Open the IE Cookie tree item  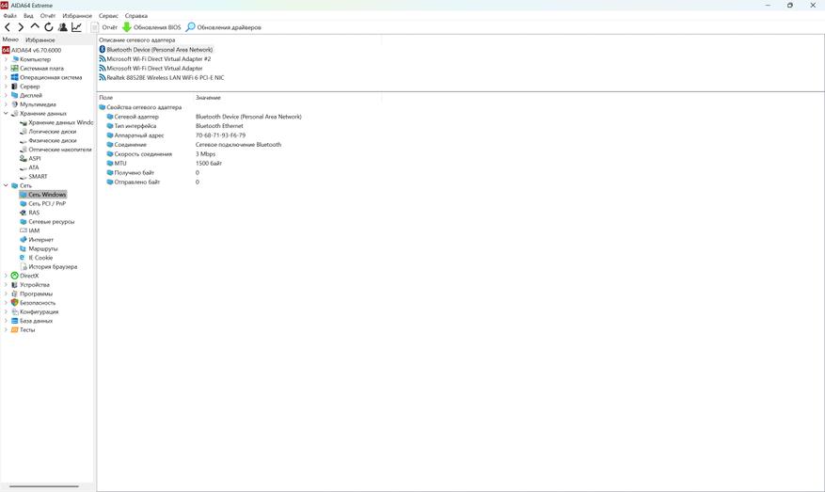point(37,258)
